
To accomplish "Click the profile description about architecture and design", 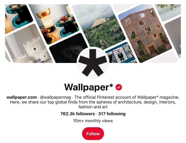I will tap(93, 102).
